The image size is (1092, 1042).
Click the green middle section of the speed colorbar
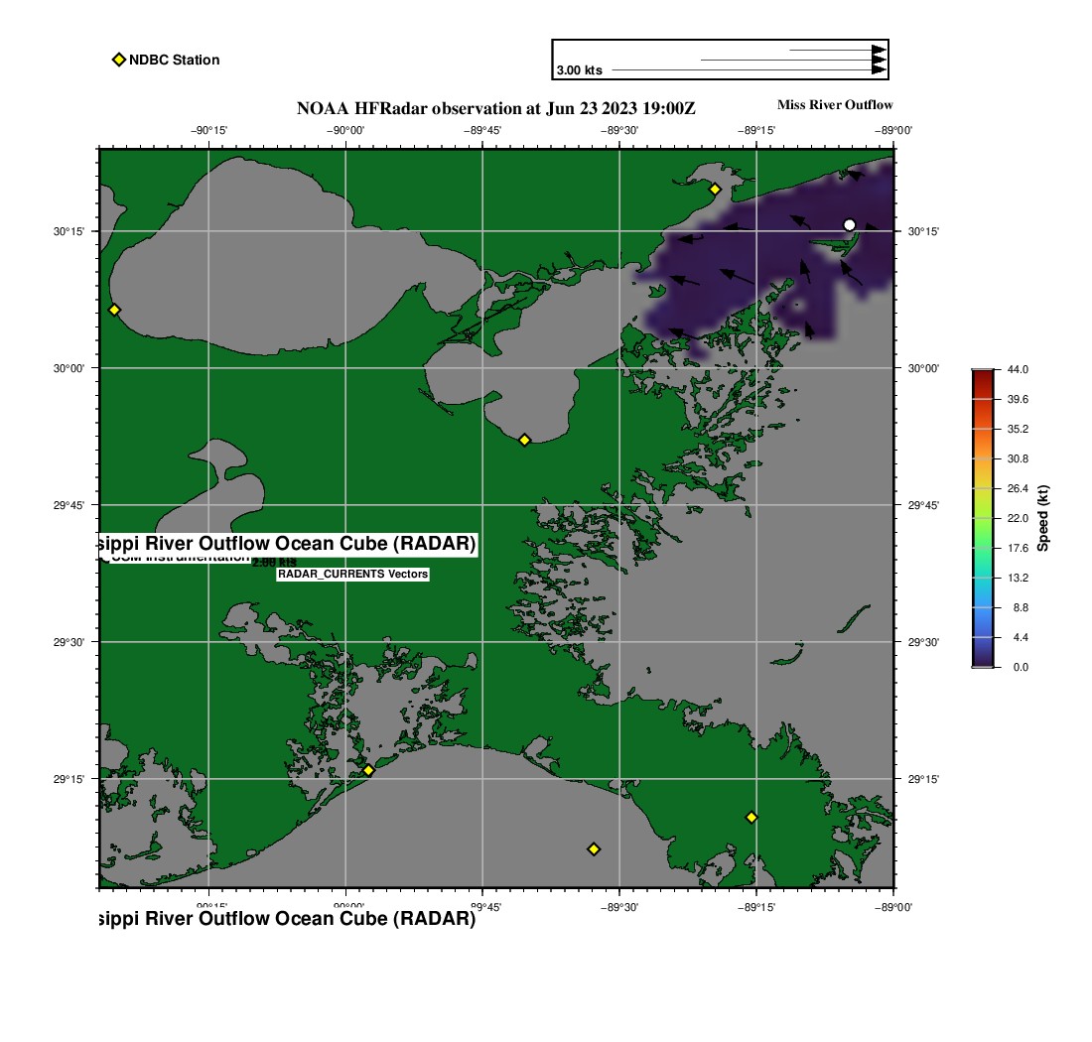click(x=982, y=526)
